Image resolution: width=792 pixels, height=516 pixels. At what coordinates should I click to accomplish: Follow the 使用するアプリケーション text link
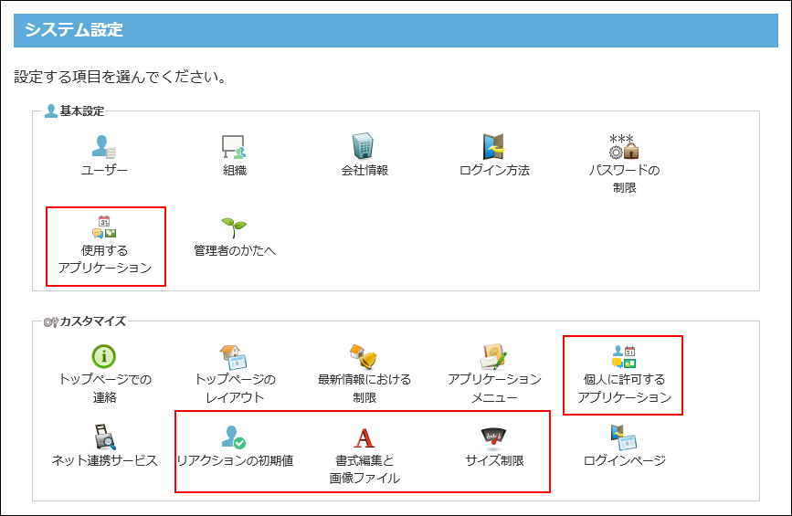[x=104, y=259]
